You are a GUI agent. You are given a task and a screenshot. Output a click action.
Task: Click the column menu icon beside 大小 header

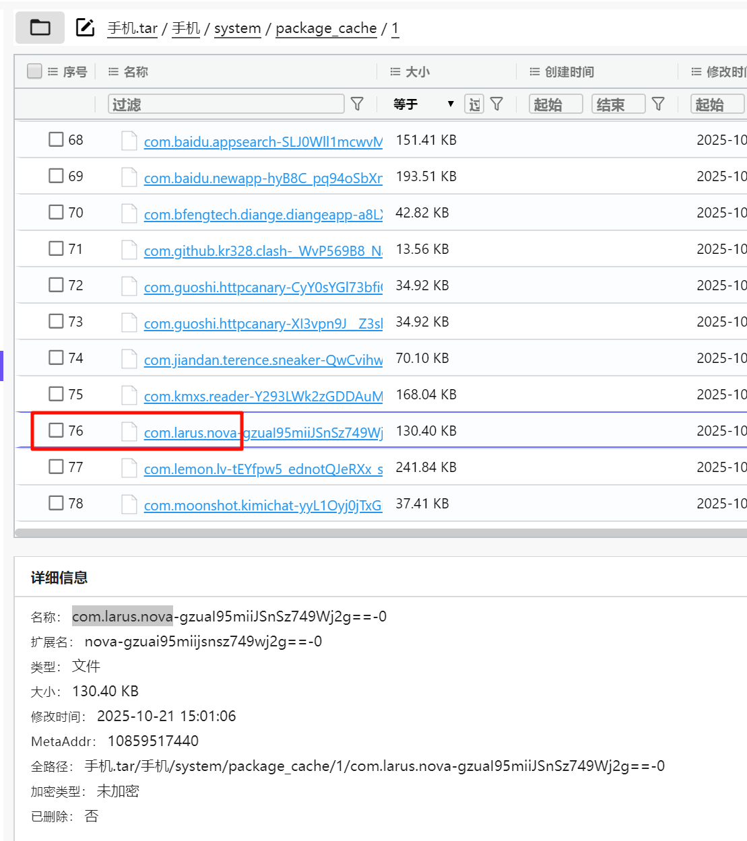(x=395, y=71)
